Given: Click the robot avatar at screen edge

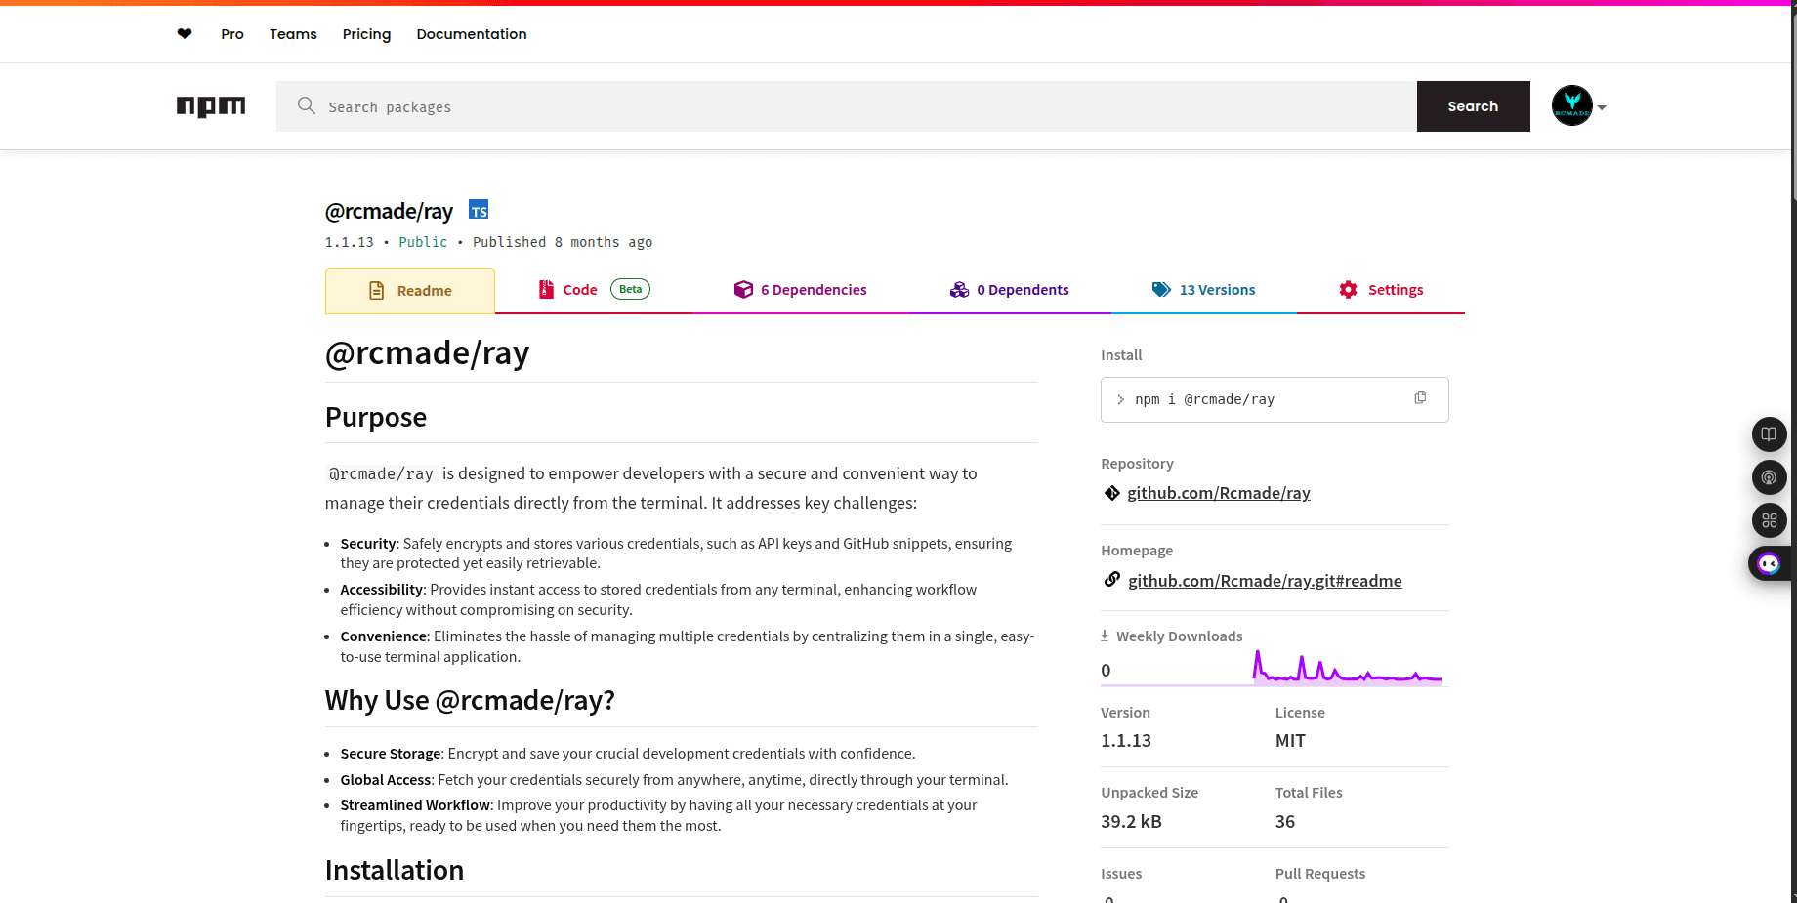Looking at the screenshot, I should (x=1769, y=563).
